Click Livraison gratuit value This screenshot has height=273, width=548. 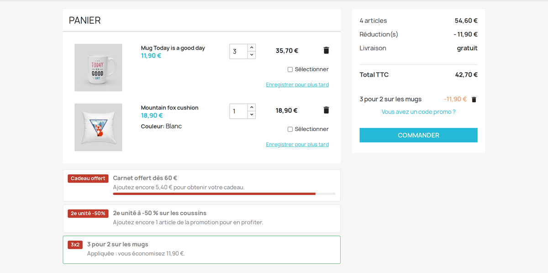[x=467, y=48]
